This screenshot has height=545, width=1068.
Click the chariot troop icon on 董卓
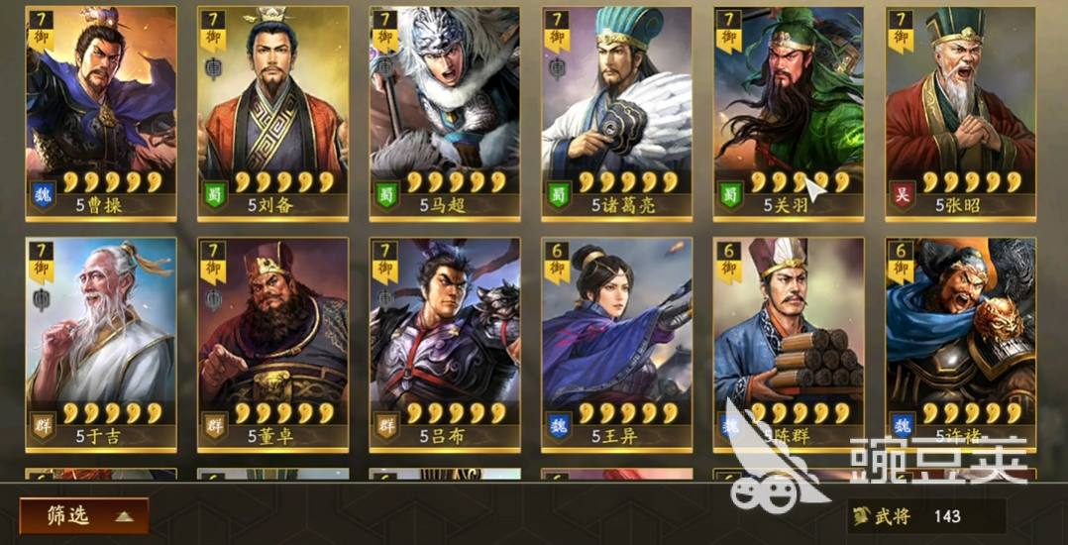[214, 299]
